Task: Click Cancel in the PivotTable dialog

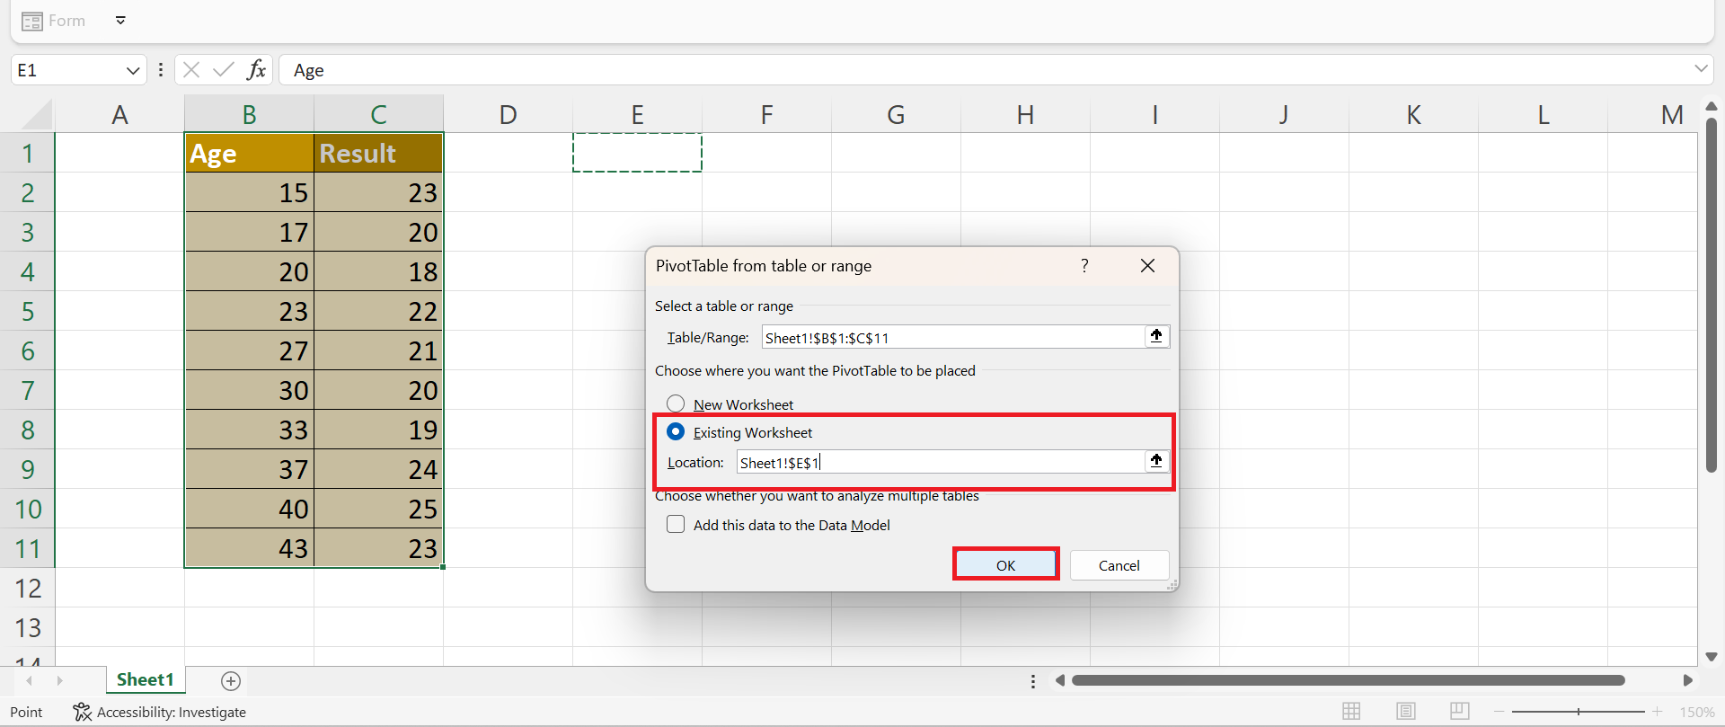Action: (1119, 565)
